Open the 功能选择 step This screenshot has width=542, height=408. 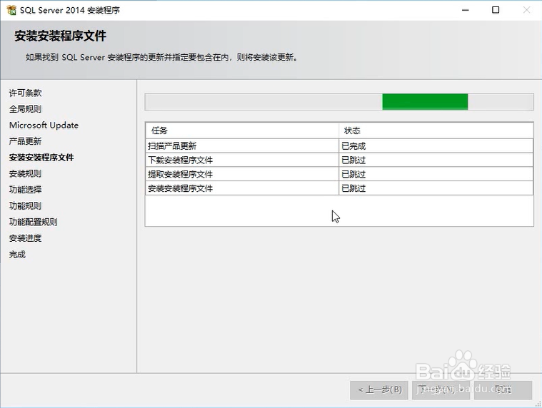click(x=25, y=190)
